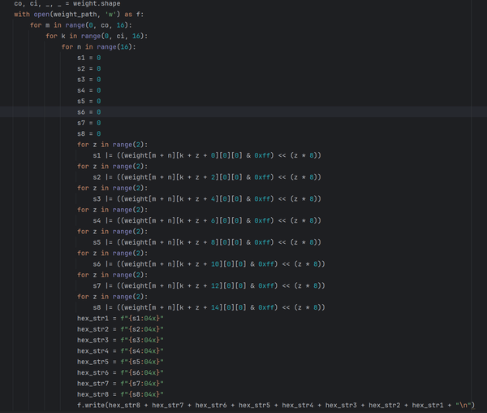Click 'weight_path' argument in open call
Viewport: 487px width, 413px height.
[75, 15]
